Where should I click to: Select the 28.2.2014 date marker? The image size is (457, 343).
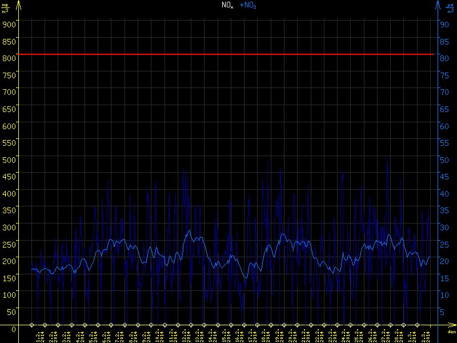coord(390,325)
